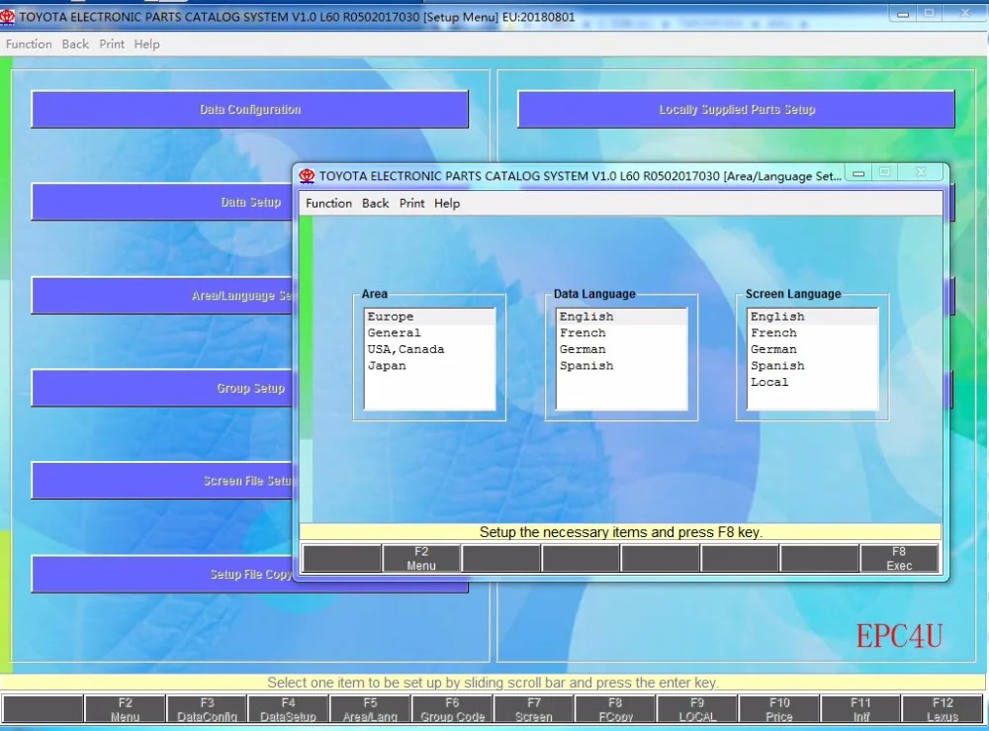Image resolution: width=989 pixels, height=731 pixels.
Task: Click the F2 Menu button in the dialog
Action: 421,558
